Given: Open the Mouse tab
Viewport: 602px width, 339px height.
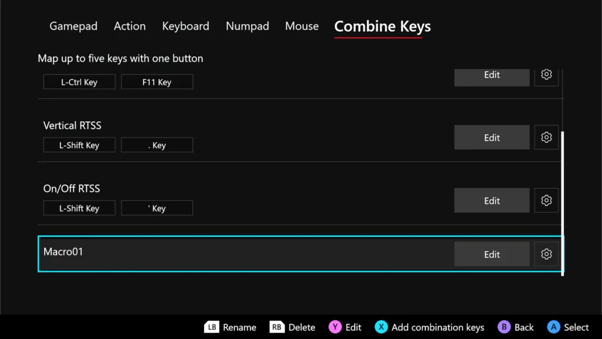Looking at the screenshot, I should (x=302, y=26).
